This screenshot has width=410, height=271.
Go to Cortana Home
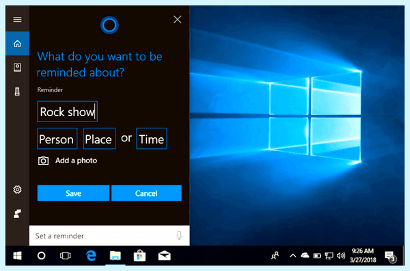click(x=17, y=44)
